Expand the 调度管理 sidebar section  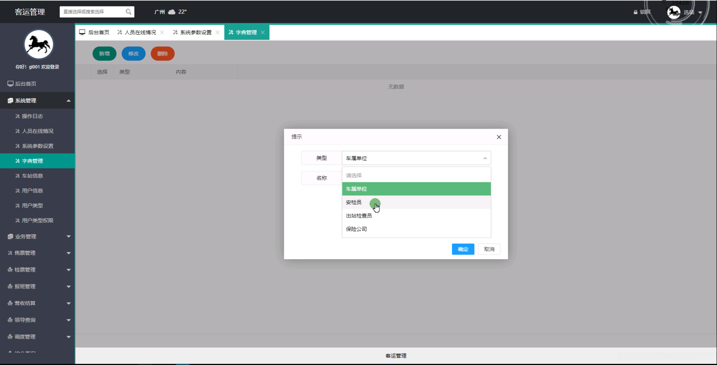pos(37,336)
